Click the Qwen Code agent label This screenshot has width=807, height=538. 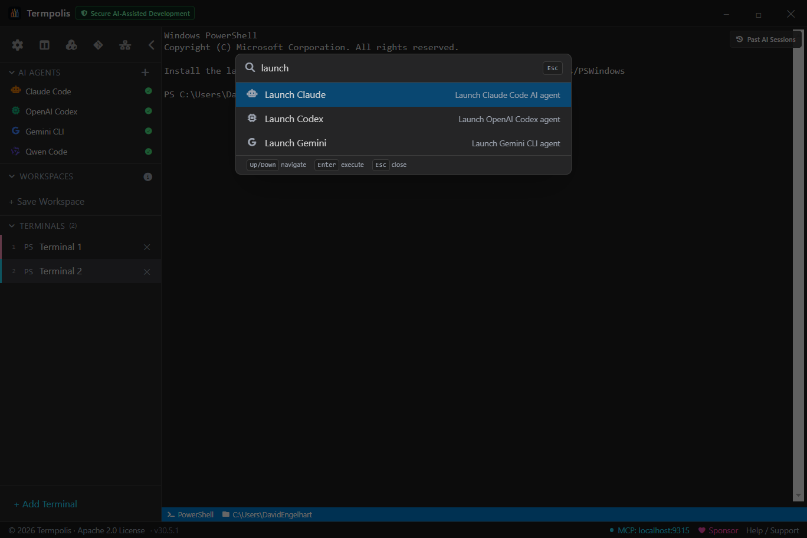pos(47,152)
